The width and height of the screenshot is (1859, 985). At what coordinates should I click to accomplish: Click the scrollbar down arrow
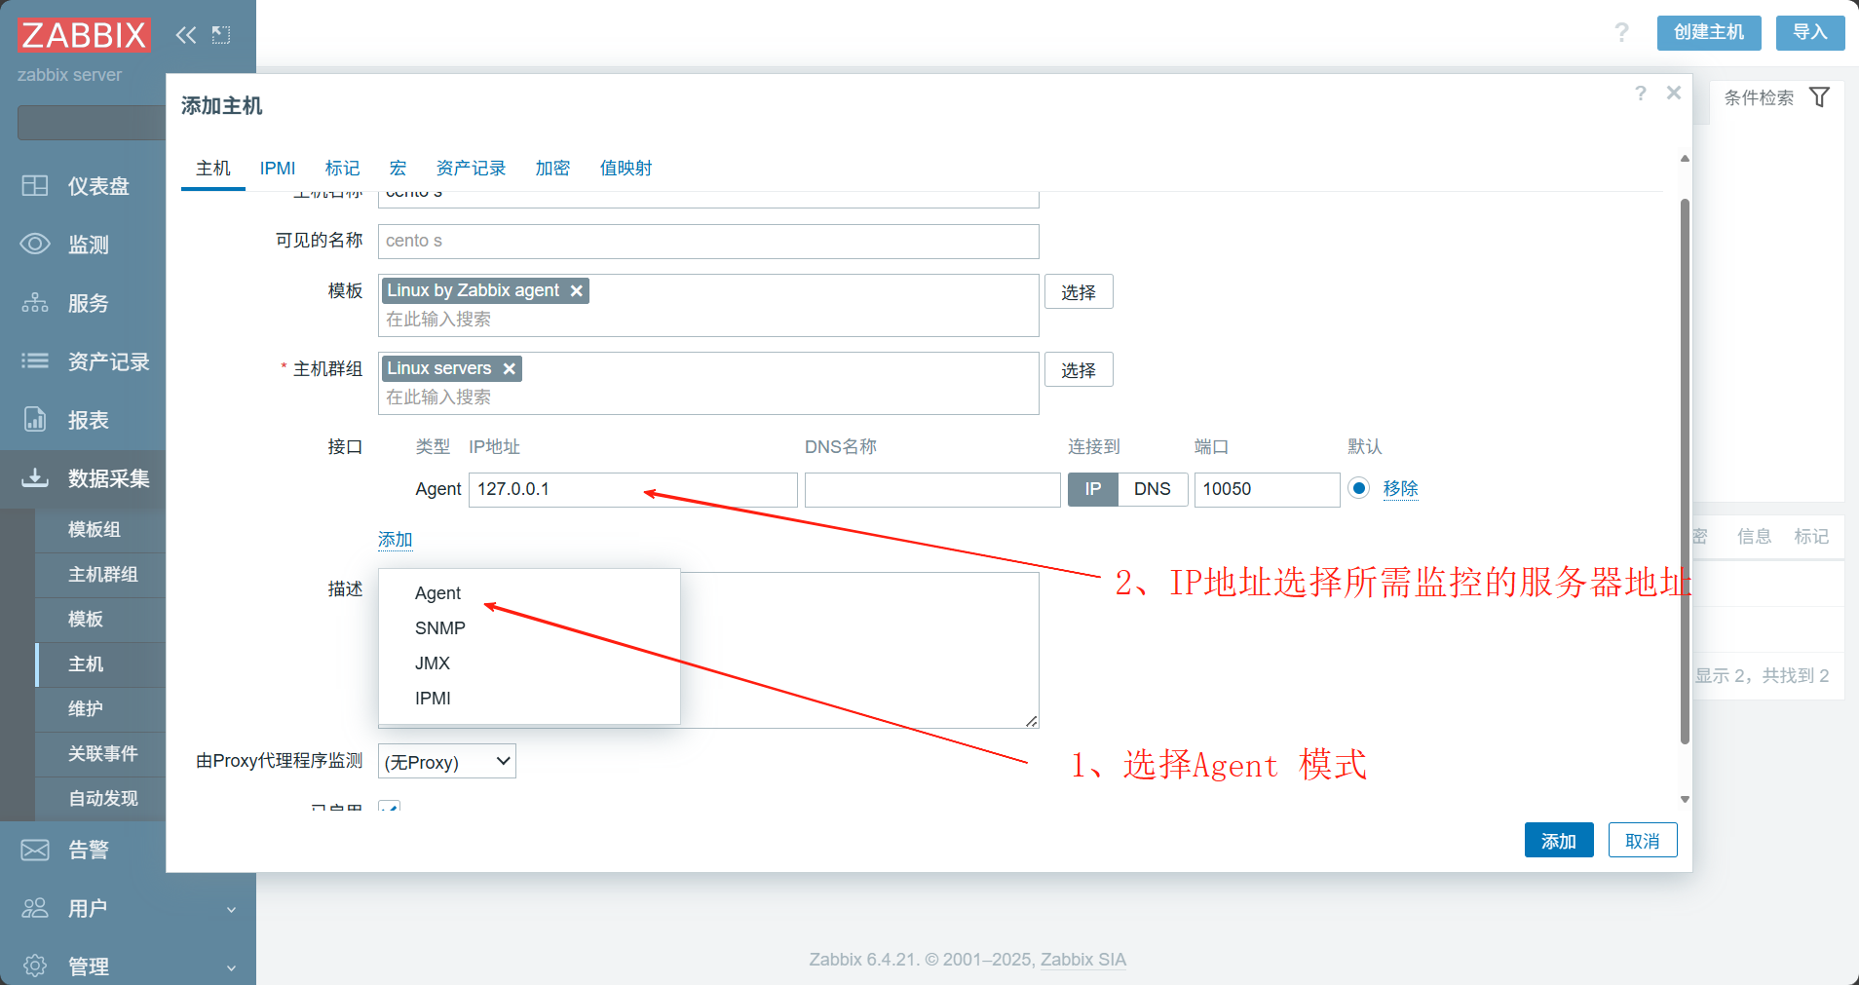pyautogui.click(x=1685, y=800)
